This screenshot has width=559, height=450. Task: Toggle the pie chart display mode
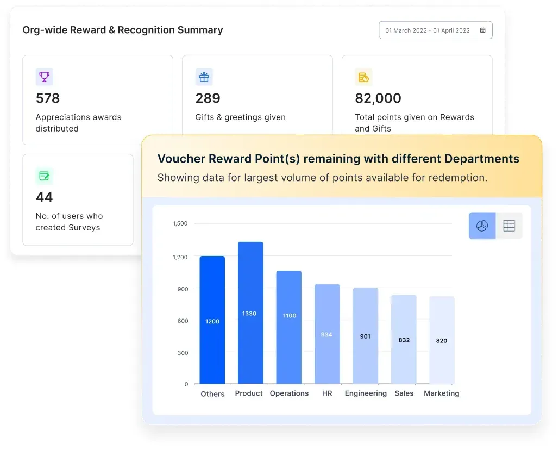481,225
